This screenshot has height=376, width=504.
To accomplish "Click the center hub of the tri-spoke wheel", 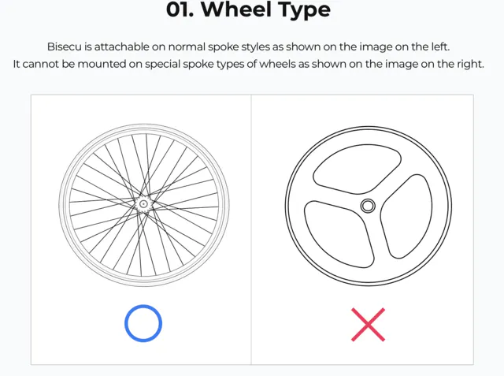I will pos(368,206).
